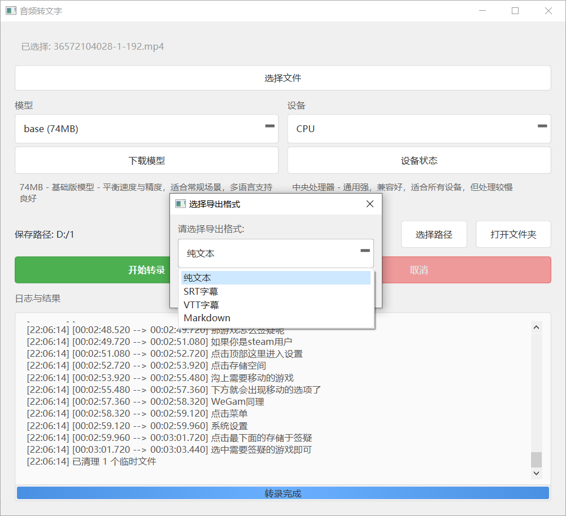
Task: Click the log scrollbar up arrow
Action: (537, 327)
